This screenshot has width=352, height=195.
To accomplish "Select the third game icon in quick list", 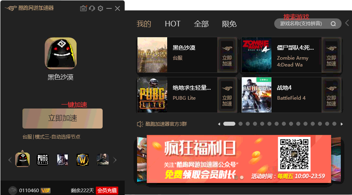I will (63, 160).
